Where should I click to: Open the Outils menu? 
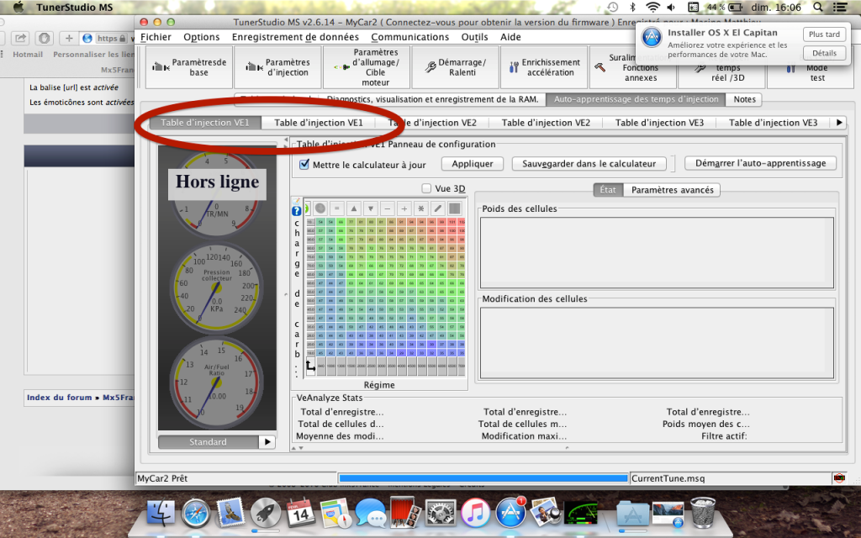(x=474, y=37)
